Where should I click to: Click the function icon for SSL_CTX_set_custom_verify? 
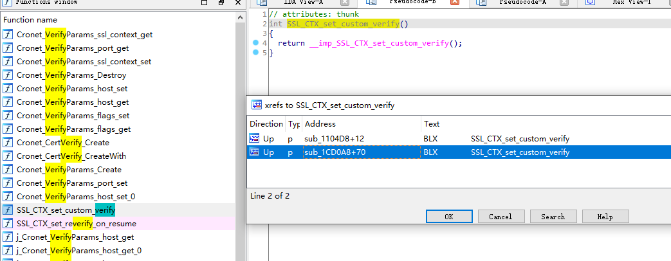coord(8,210)
